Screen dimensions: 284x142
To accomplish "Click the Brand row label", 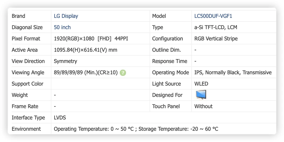I will (x=19, y=16).
